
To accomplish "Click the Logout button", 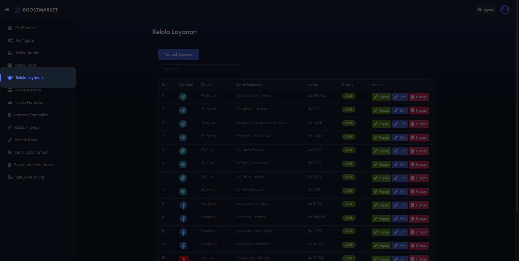I will coord(485,10).
